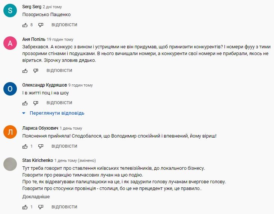Dislike Serg Serg's comment
274x214 pixels.
tap(41, 25)
